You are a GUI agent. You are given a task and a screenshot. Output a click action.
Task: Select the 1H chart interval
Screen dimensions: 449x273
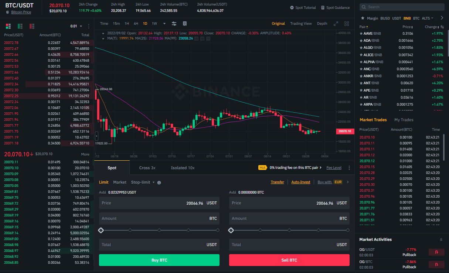[127, 24]
